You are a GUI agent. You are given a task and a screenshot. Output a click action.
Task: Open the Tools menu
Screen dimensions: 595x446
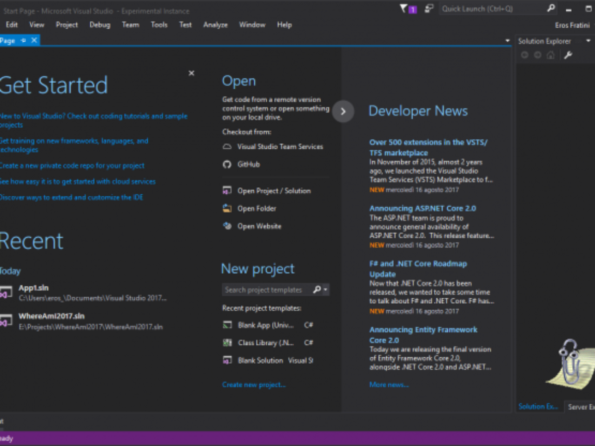click(159, 25)
